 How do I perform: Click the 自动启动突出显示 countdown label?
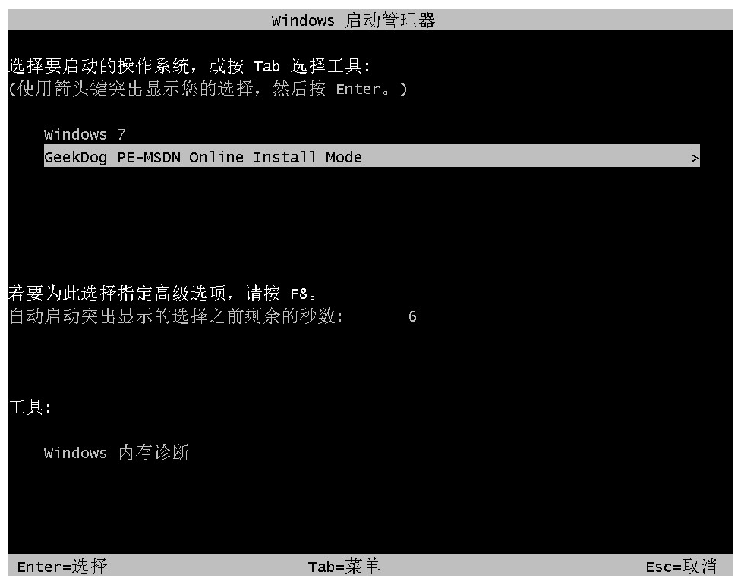tap(175, 316)
